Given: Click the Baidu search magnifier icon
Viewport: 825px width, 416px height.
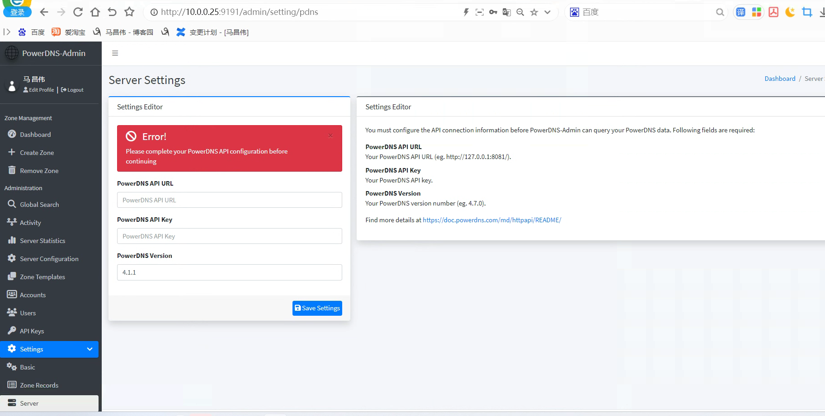Looking at the screenshot, I should click(720, 12).
